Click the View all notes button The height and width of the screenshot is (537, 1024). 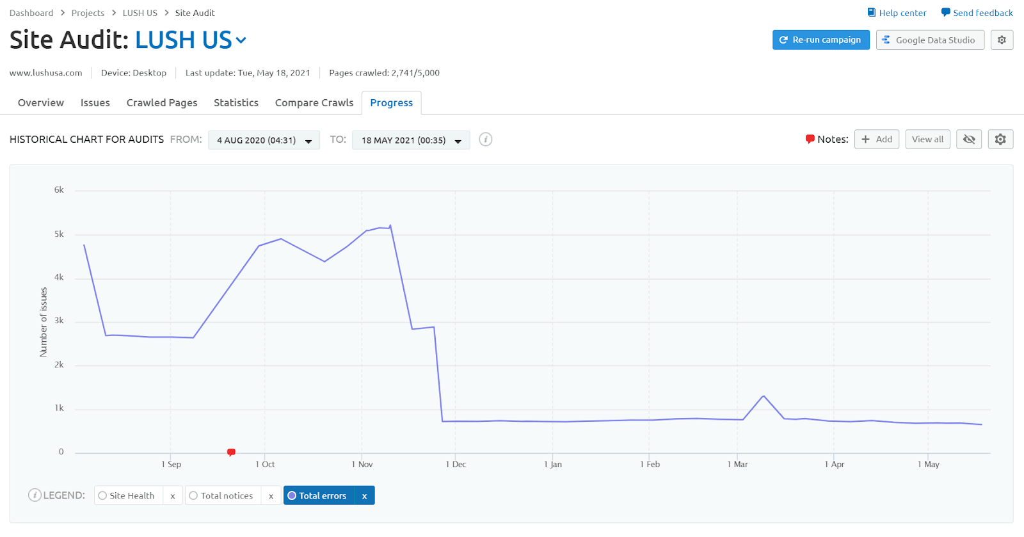(x=928, y=139)
